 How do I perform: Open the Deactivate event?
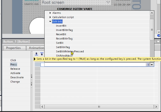pos(17,77)
